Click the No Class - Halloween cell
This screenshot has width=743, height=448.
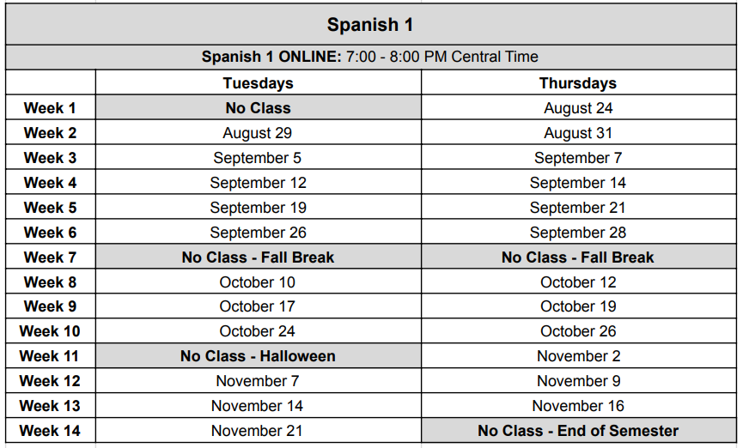click(x=259, y=355)
